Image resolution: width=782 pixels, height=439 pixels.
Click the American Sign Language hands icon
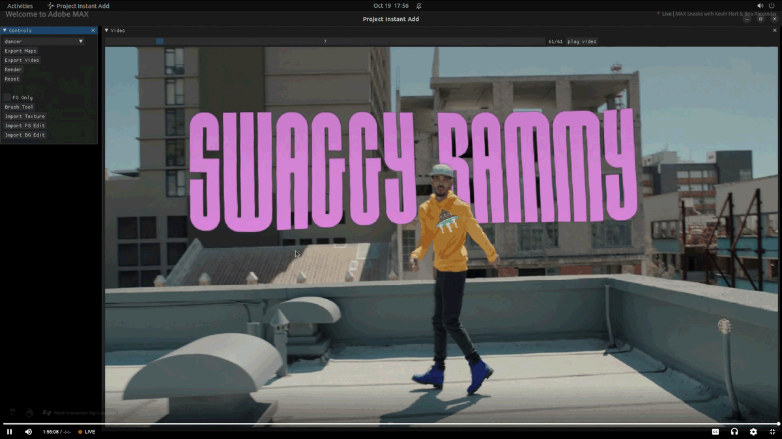pyautogui.click(x=46, y=412)
